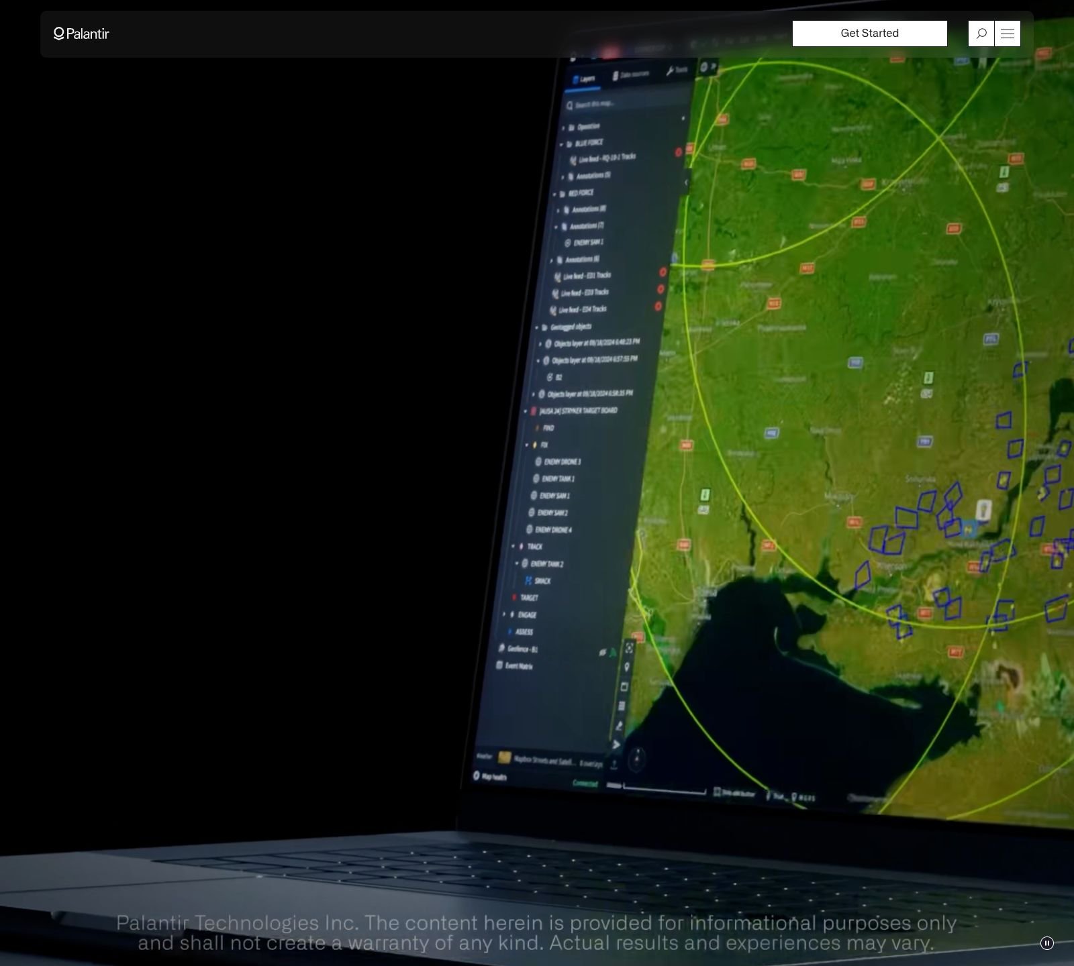Viewport: 1074px width, 966px height.
Task: Open the Data sources tab in the map app
Action: (x=631, y=74)
